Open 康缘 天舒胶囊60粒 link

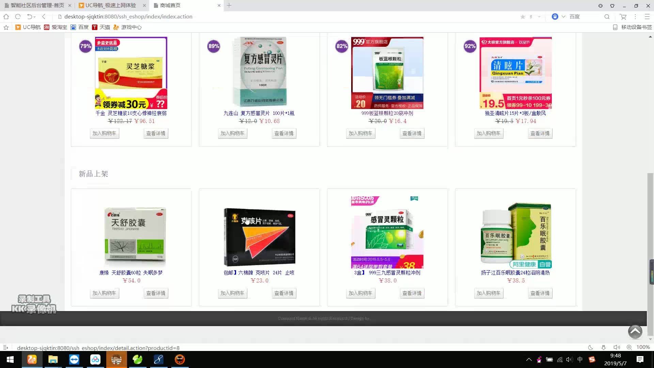tap(131, 273)
